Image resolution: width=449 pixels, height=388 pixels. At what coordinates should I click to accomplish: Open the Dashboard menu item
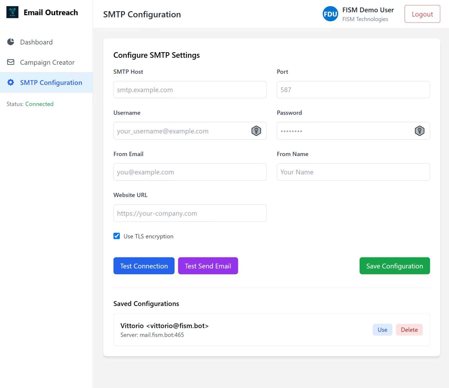click(x=36, y=42)
